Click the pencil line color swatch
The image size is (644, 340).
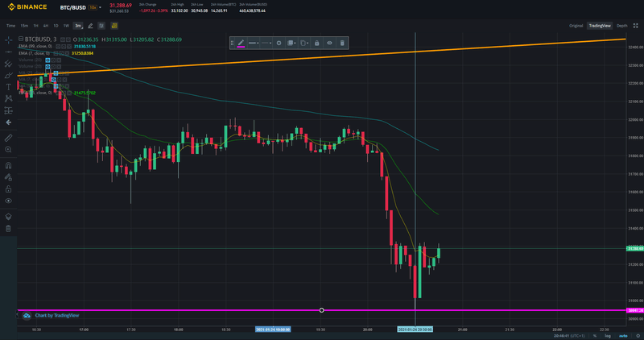pos(240,43)
